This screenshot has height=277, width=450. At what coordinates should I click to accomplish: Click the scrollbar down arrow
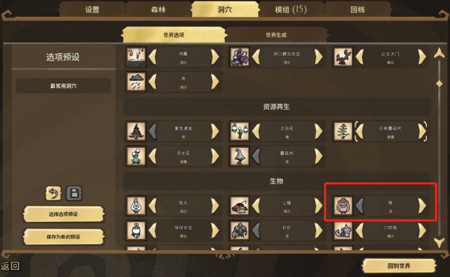click(440, 242)
